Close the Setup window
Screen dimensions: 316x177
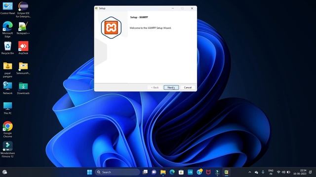[192, 8]
